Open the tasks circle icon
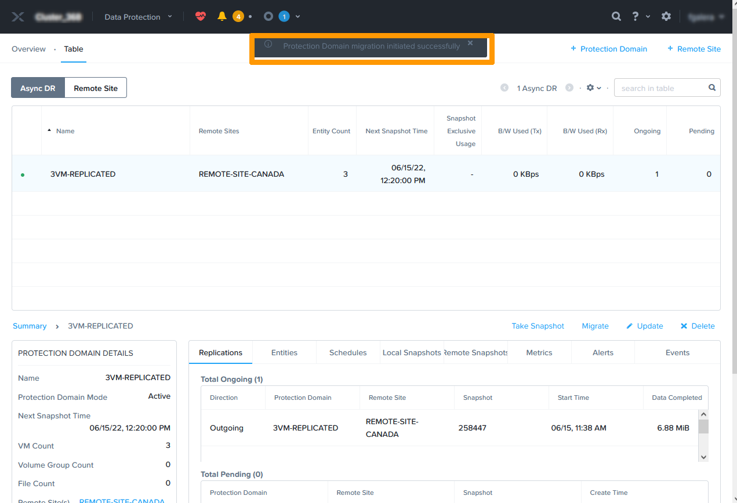 pos(268,16)
